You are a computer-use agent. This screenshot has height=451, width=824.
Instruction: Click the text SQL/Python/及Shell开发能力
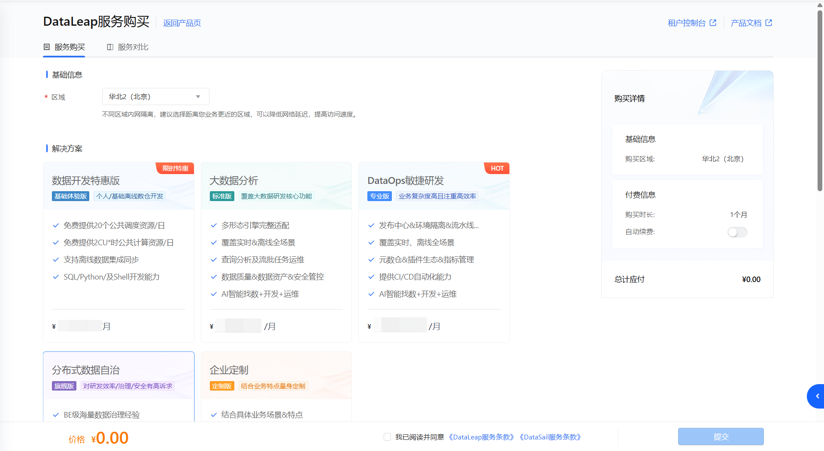pyautogui.click(x=112, y=277)
